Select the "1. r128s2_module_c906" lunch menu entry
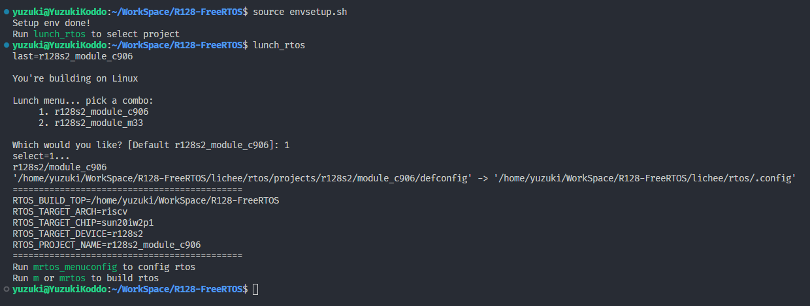This screenshot has height=306, width=810. point(98,112)
